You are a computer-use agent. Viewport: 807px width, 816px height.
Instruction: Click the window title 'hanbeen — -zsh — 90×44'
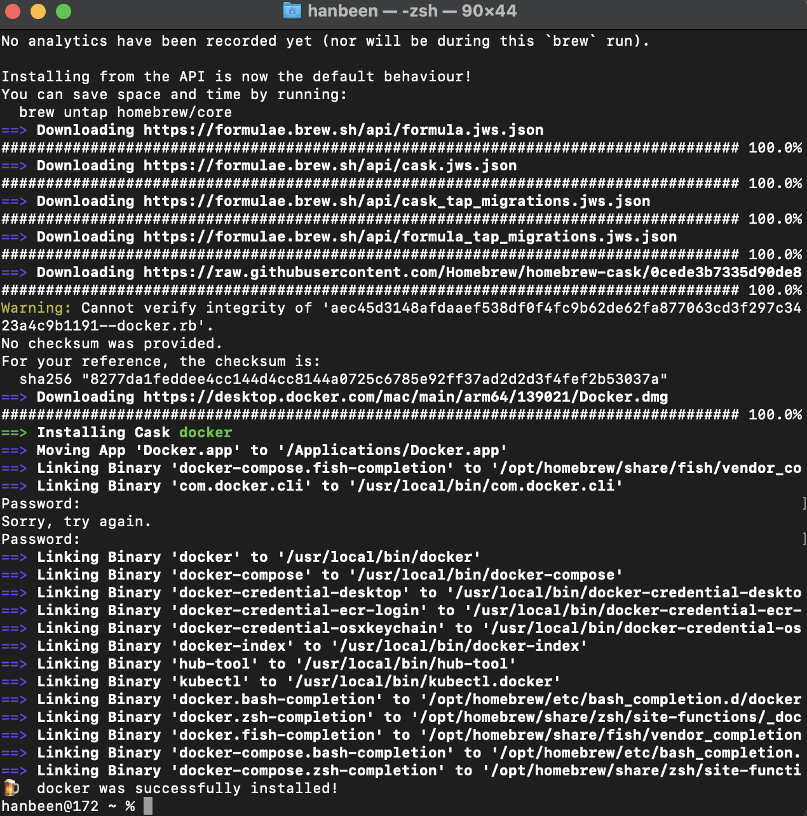point(412,11)
